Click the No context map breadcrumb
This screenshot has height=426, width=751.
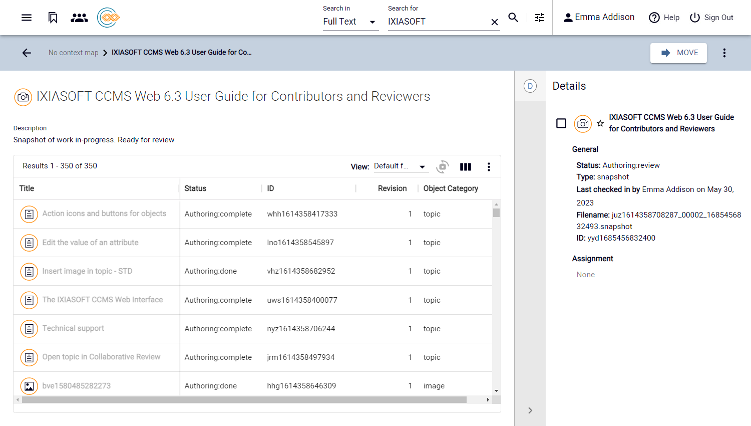74,53
